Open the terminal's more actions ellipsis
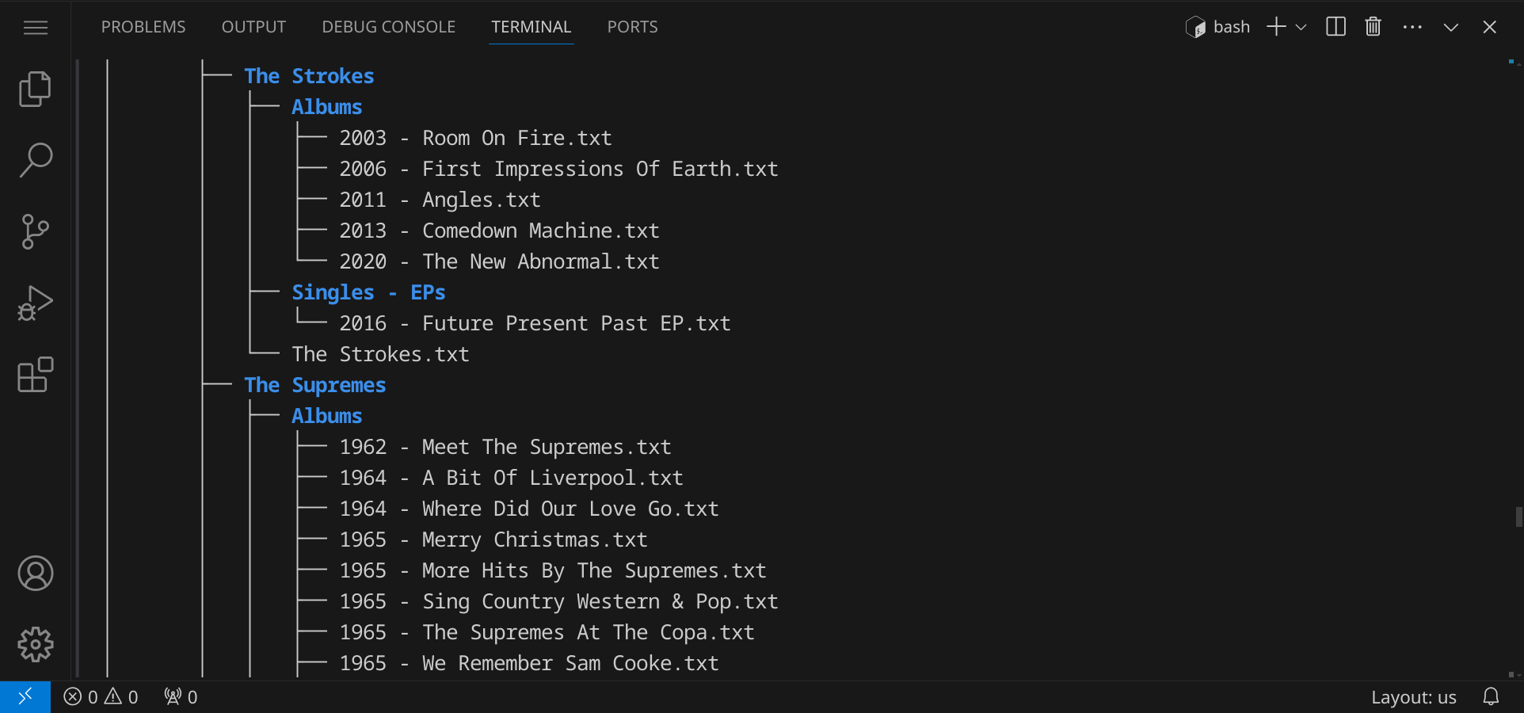Screen dimensions: 1524x713 click(1412, 27)
